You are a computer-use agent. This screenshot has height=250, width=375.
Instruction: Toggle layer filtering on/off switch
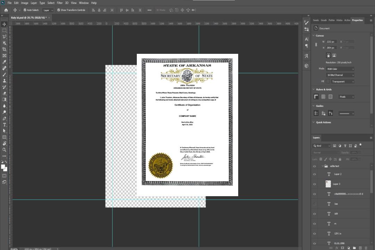[x=360, y=145]
